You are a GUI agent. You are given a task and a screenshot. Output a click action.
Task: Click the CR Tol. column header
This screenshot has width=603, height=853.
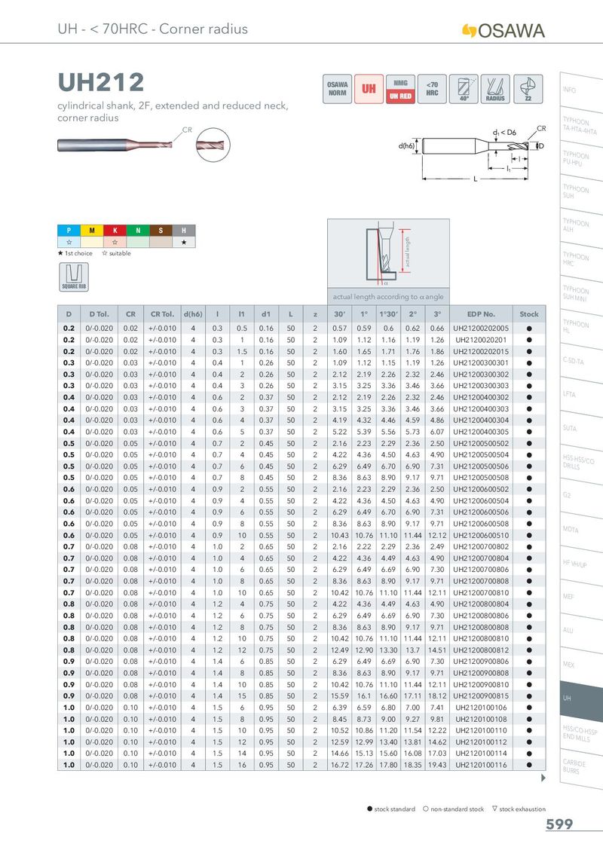162,314
